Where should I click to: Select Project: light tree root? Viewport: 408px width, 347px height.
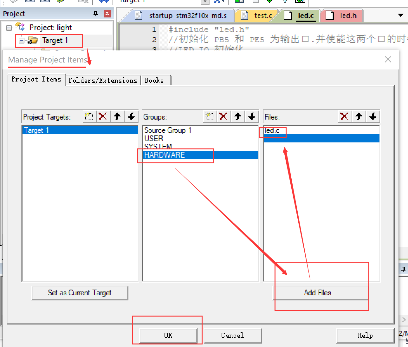pyautogui.click(x=51, y=28)
